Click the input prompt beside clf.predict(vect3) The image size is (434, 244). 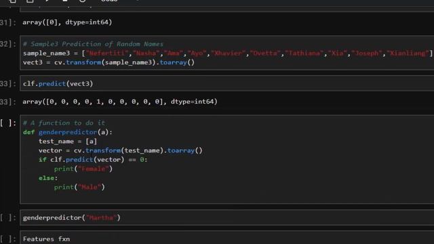pyautogui.click(x=7, y=83)
